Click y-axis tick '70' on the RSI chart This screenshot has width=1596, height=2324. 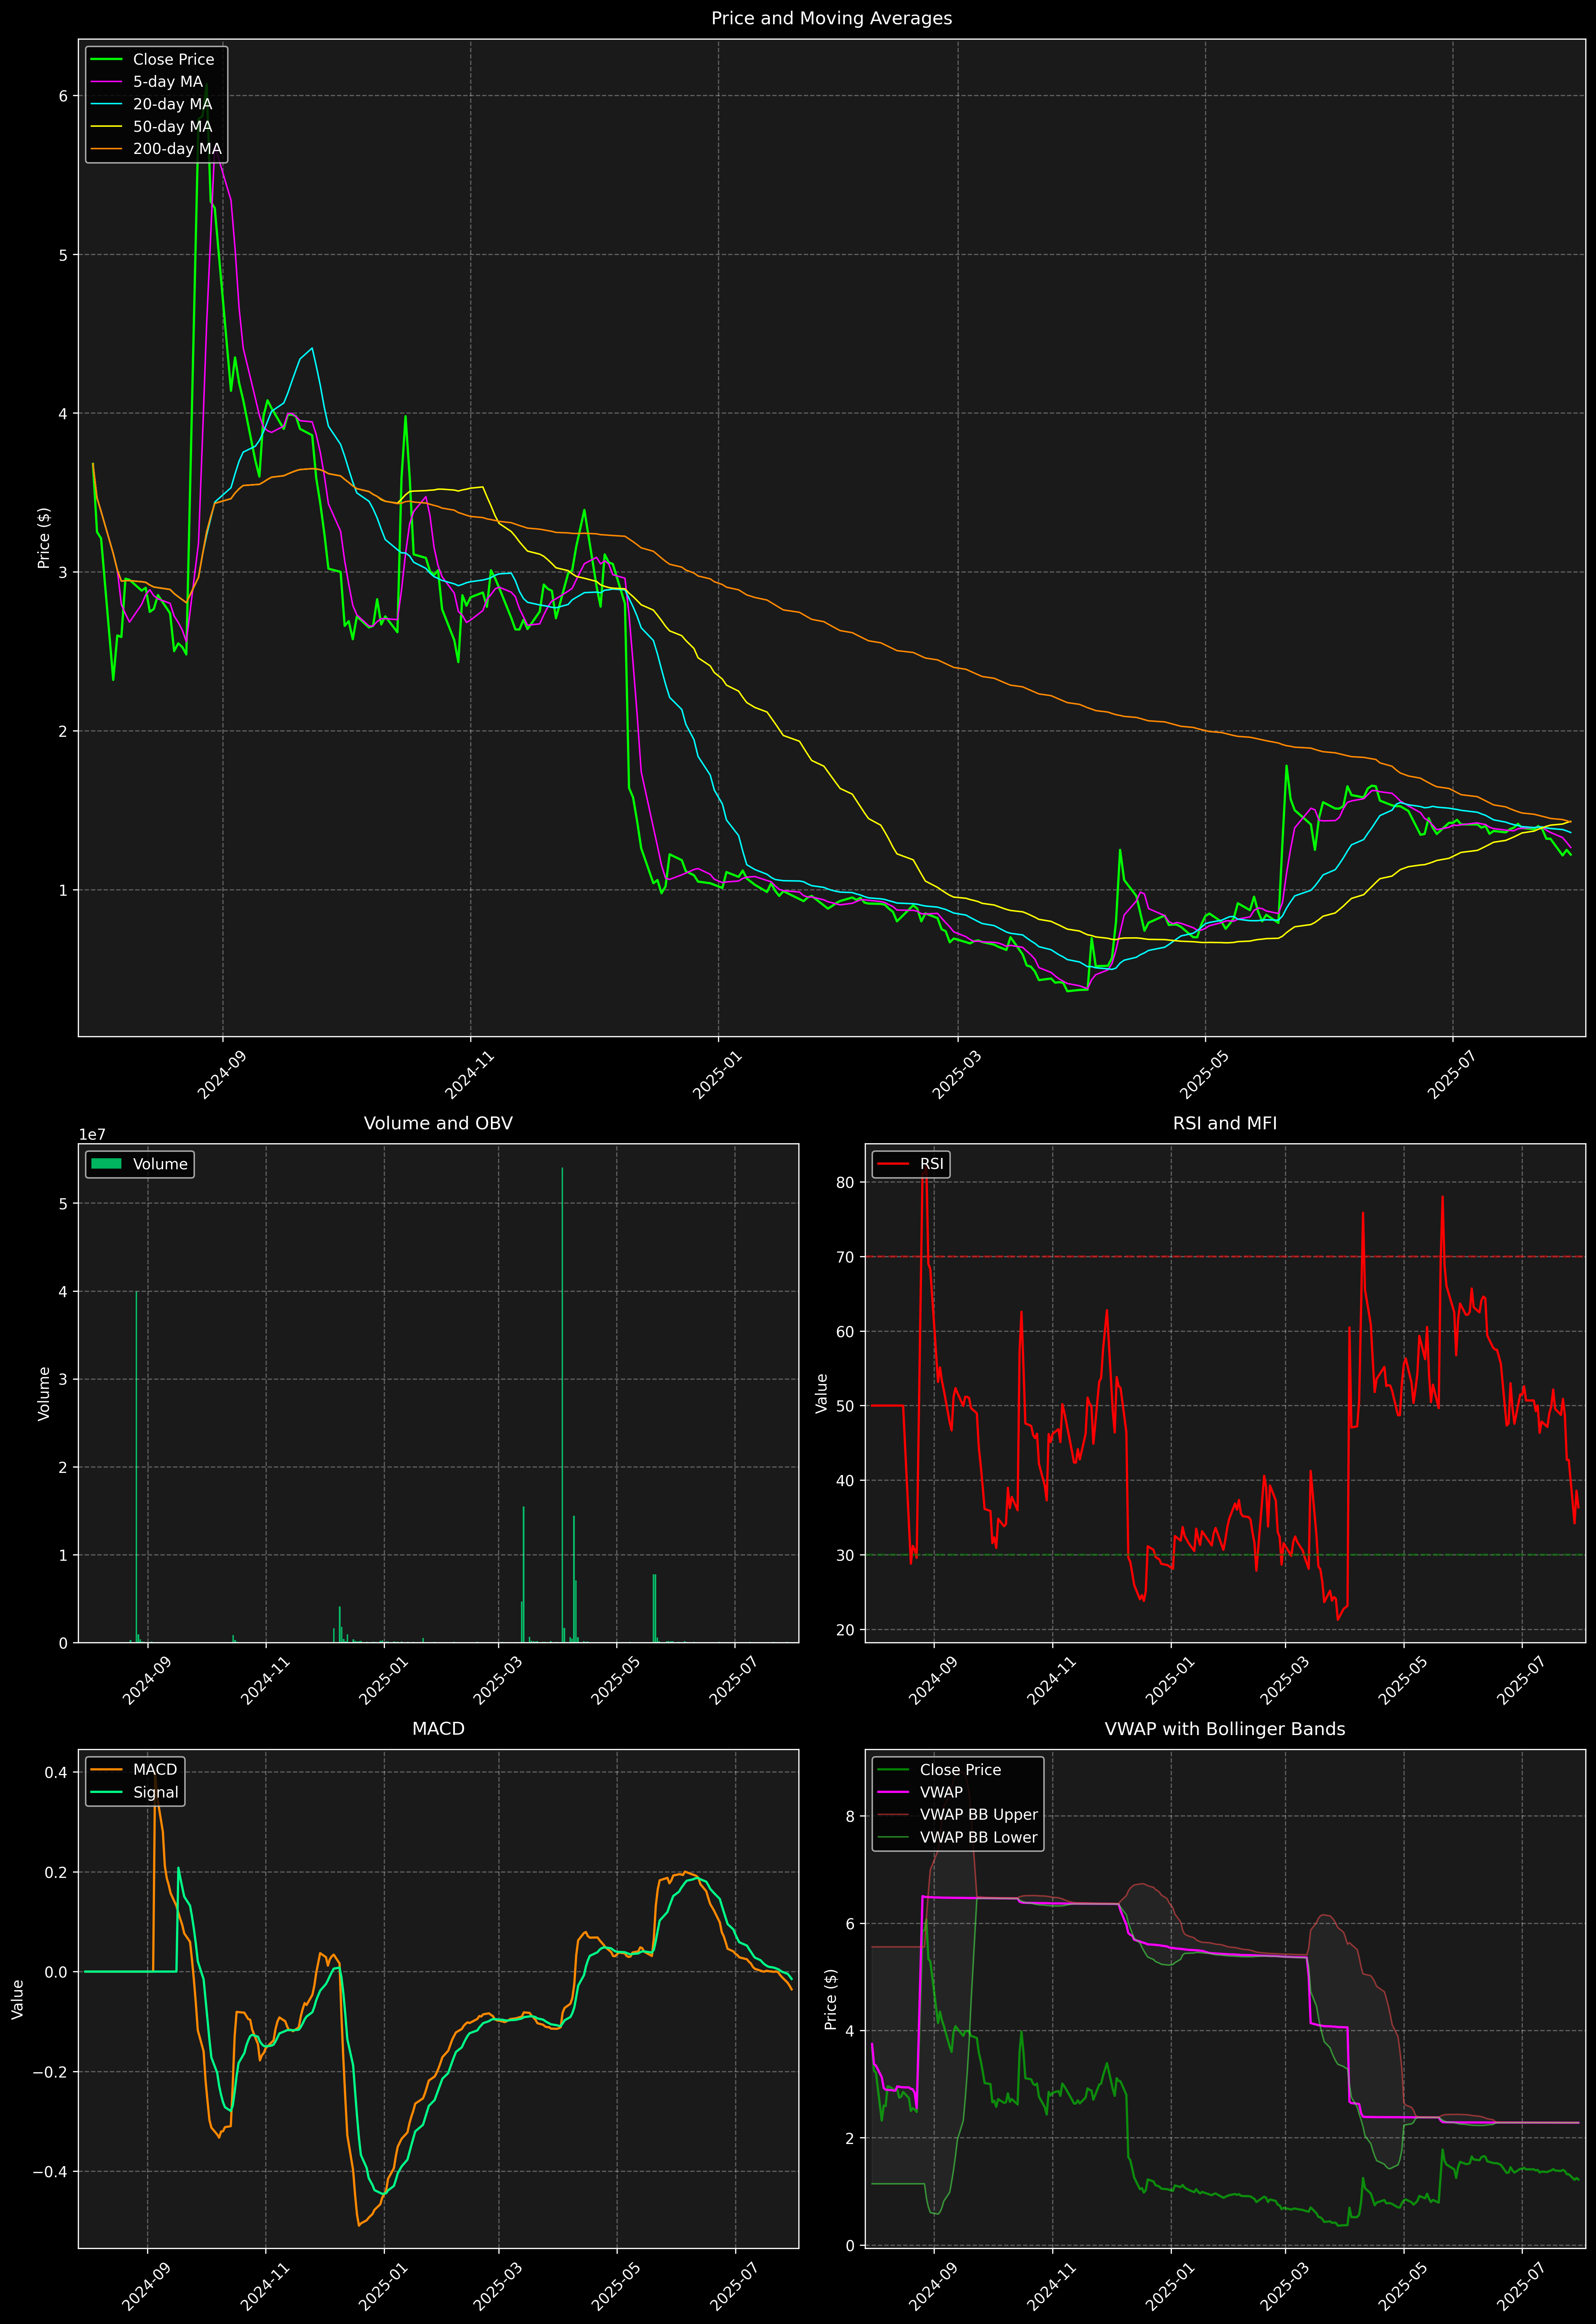click(846, 1257)
